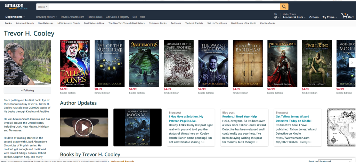Click the $4.99 price under Tallow Jones
This screenshot has width=356, height=162.
click(x=64, y=89)
